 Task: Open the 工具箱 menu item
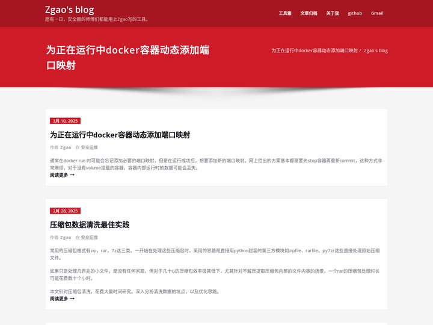(x=285, y=13)
